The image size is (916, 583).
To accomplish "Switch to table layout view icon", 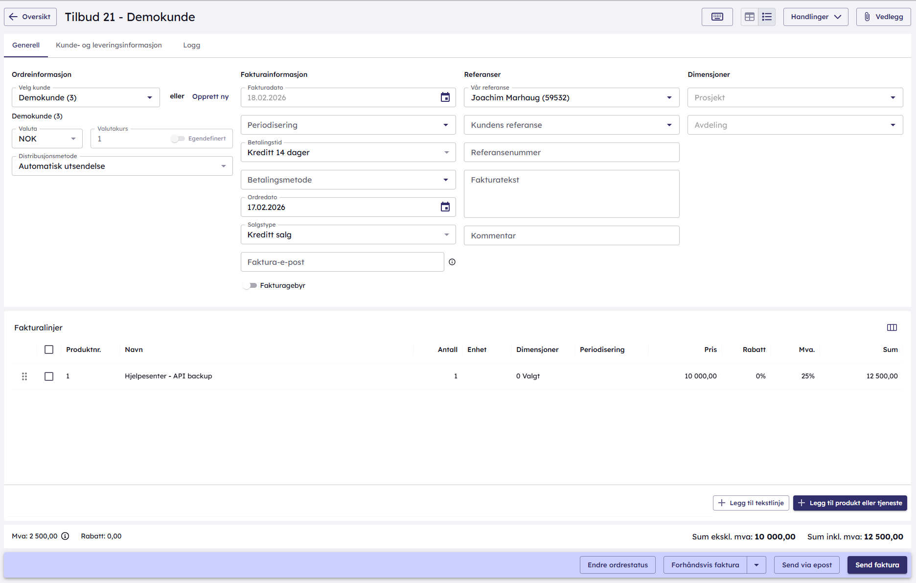I will point(749,17).
